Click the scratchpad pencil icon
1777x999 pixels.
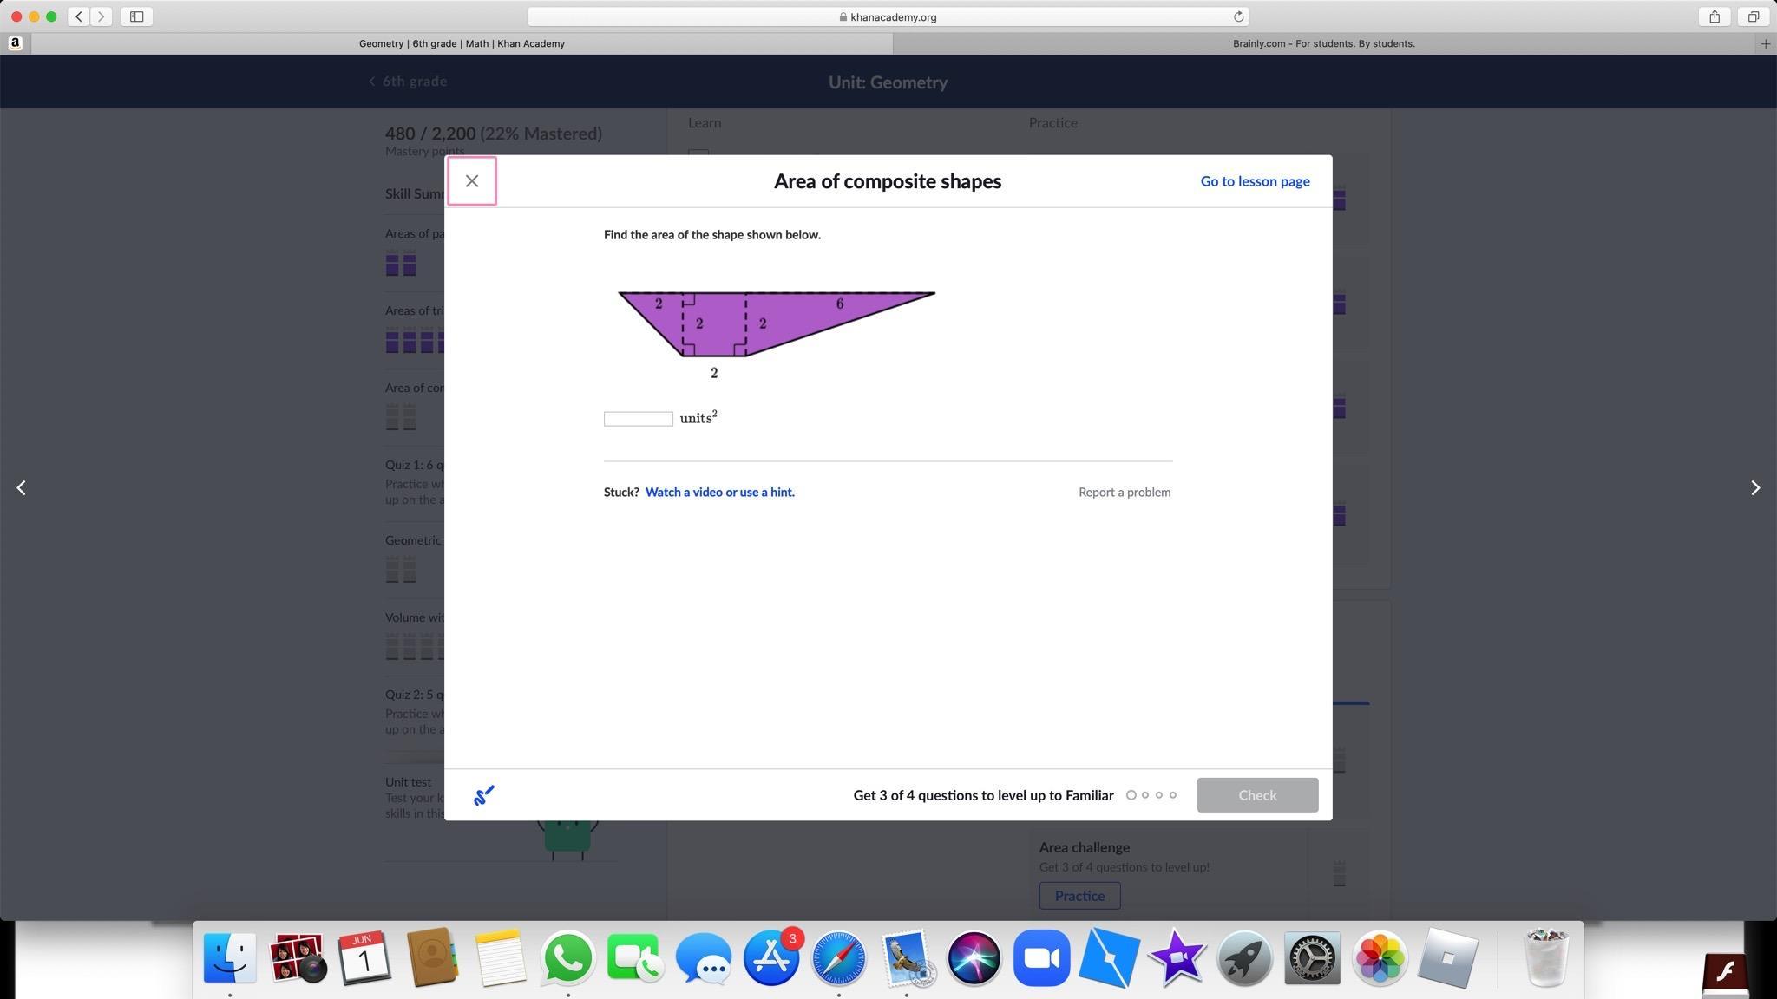(484, 794)
